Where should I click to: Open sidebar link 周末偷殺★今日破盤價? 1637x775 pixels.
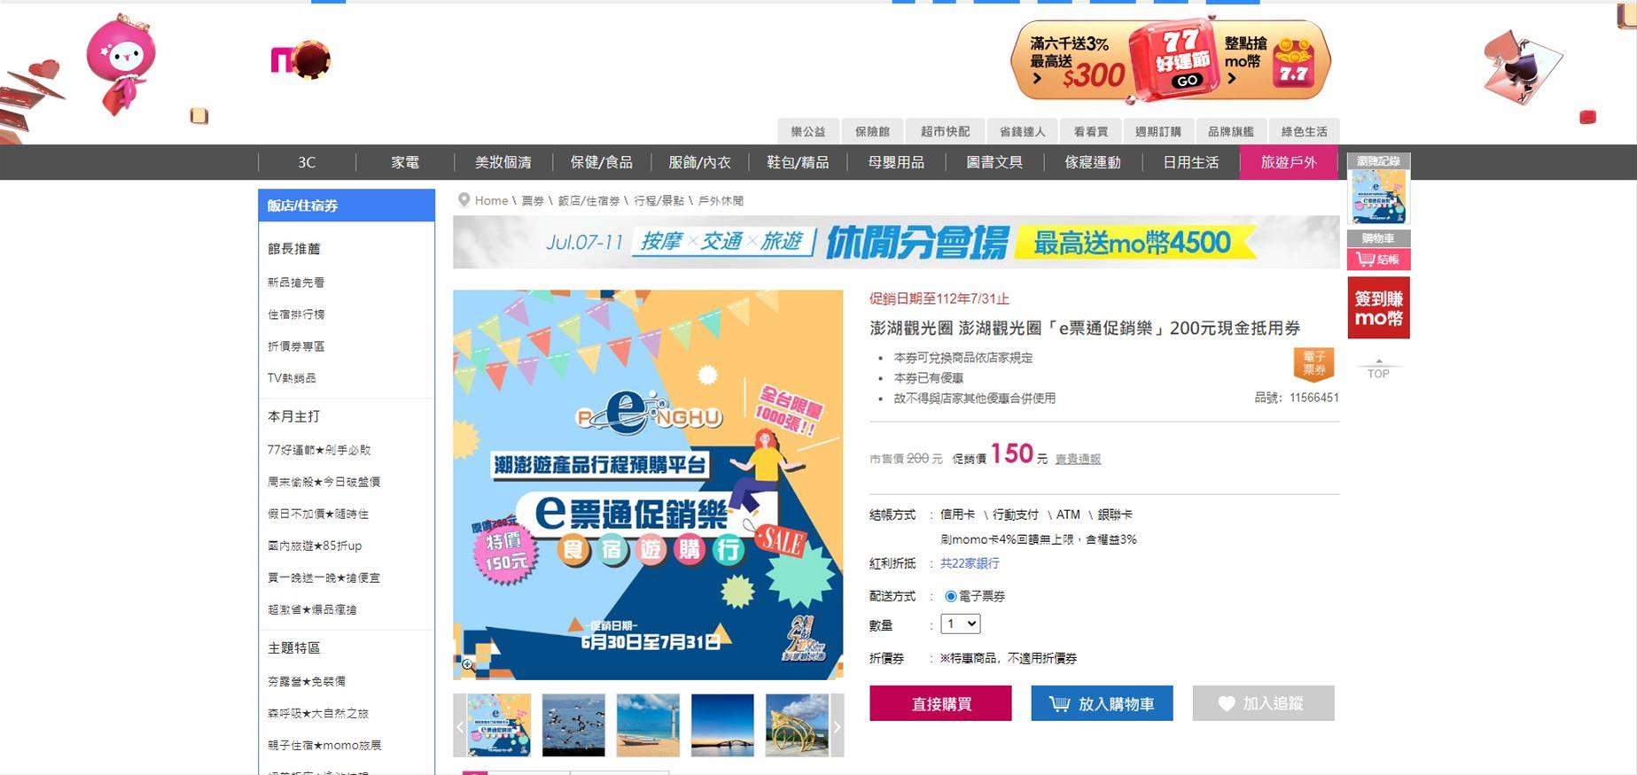pyautogui.click(x=324, y=482)
